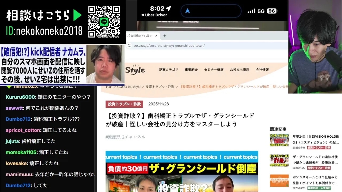Open the 事業紹介 menu item

point(191,70)
